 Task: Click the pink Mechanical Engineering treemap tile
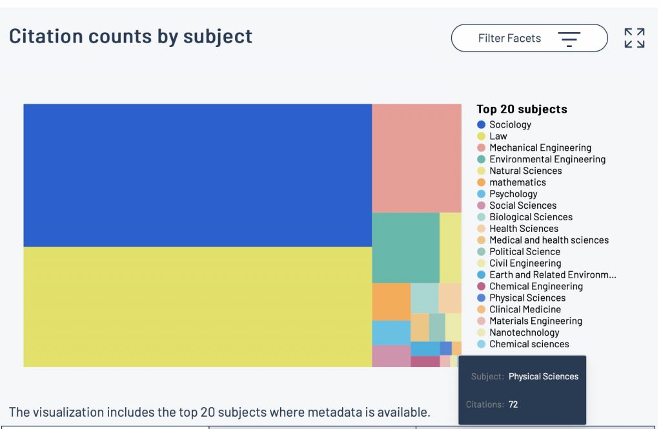[416, 158]
